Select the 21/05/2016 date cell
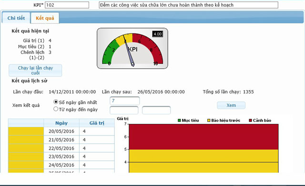 tap(61, 140)
